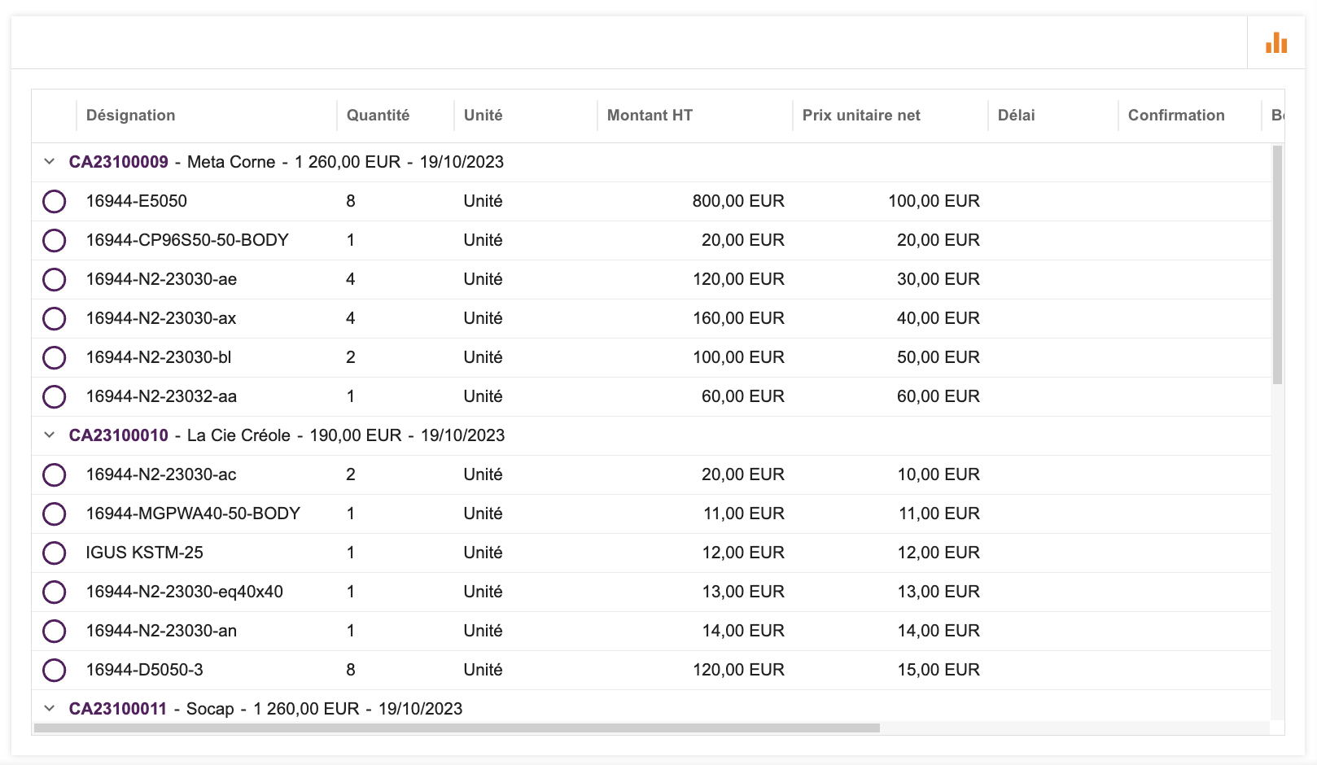The image size is (1317, 765).
Task: Tick the circle beside 16944-D5050-3
Action: click(x=55, y=670)
